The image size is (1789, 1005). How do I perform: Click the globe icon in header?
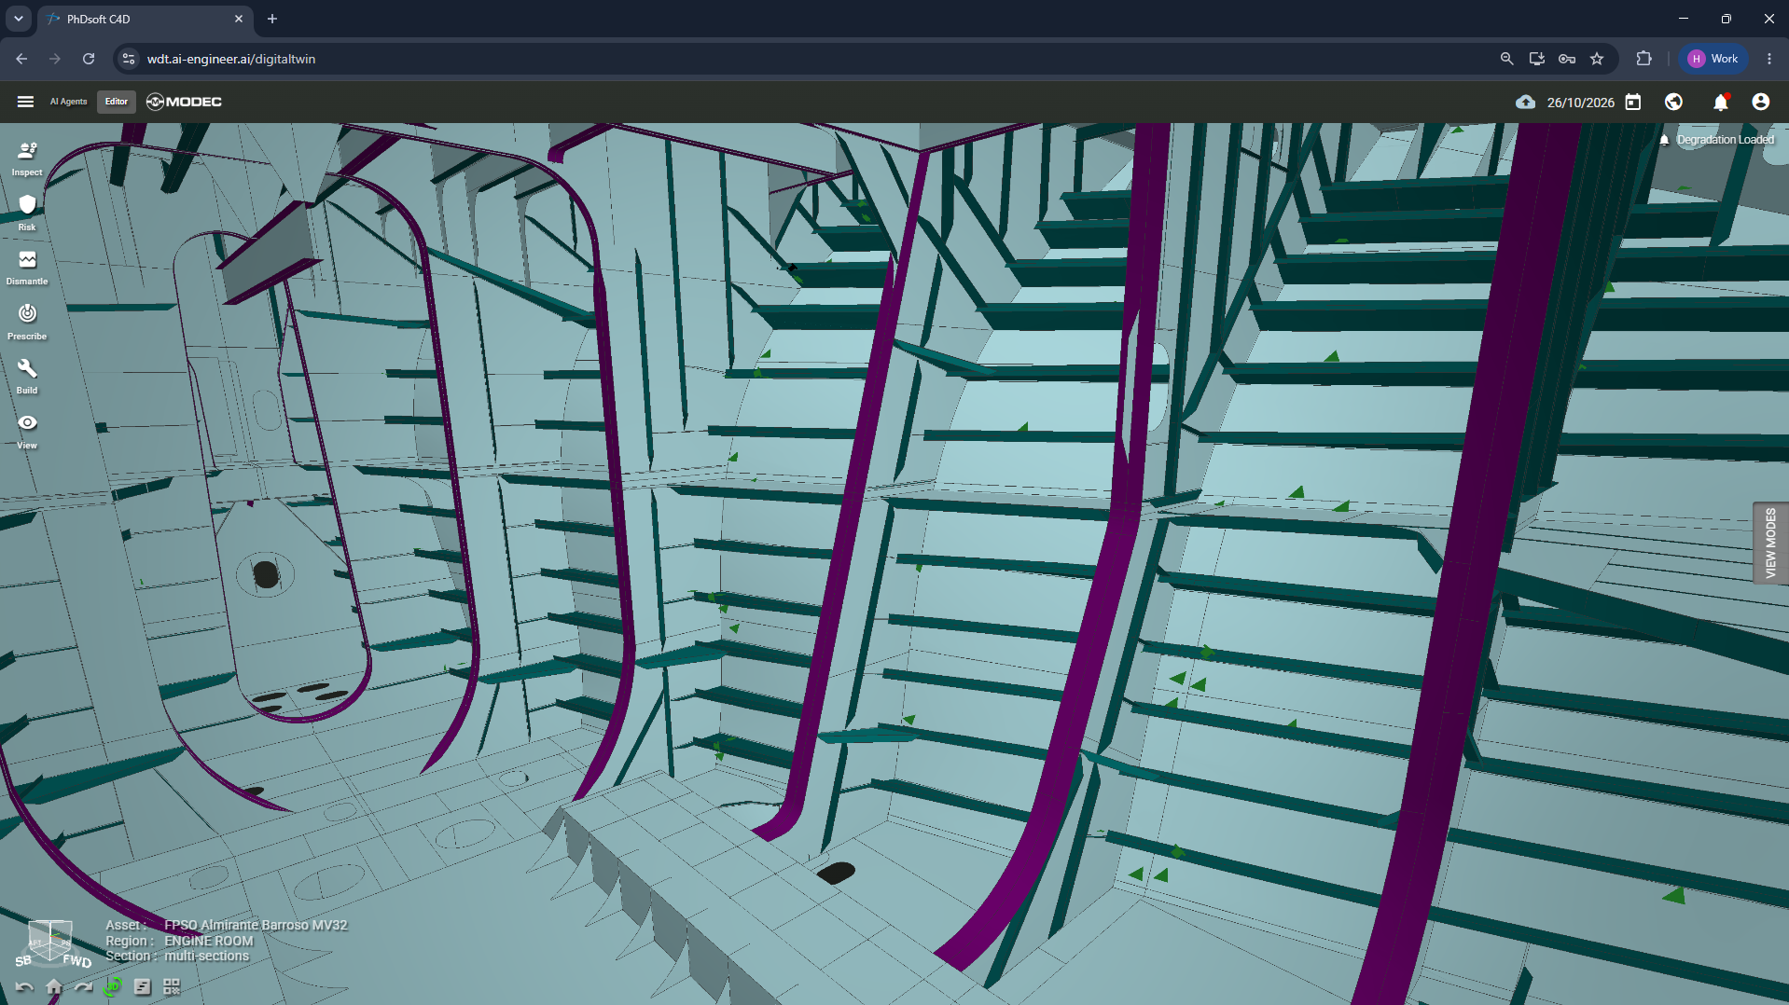point(1673,102)
